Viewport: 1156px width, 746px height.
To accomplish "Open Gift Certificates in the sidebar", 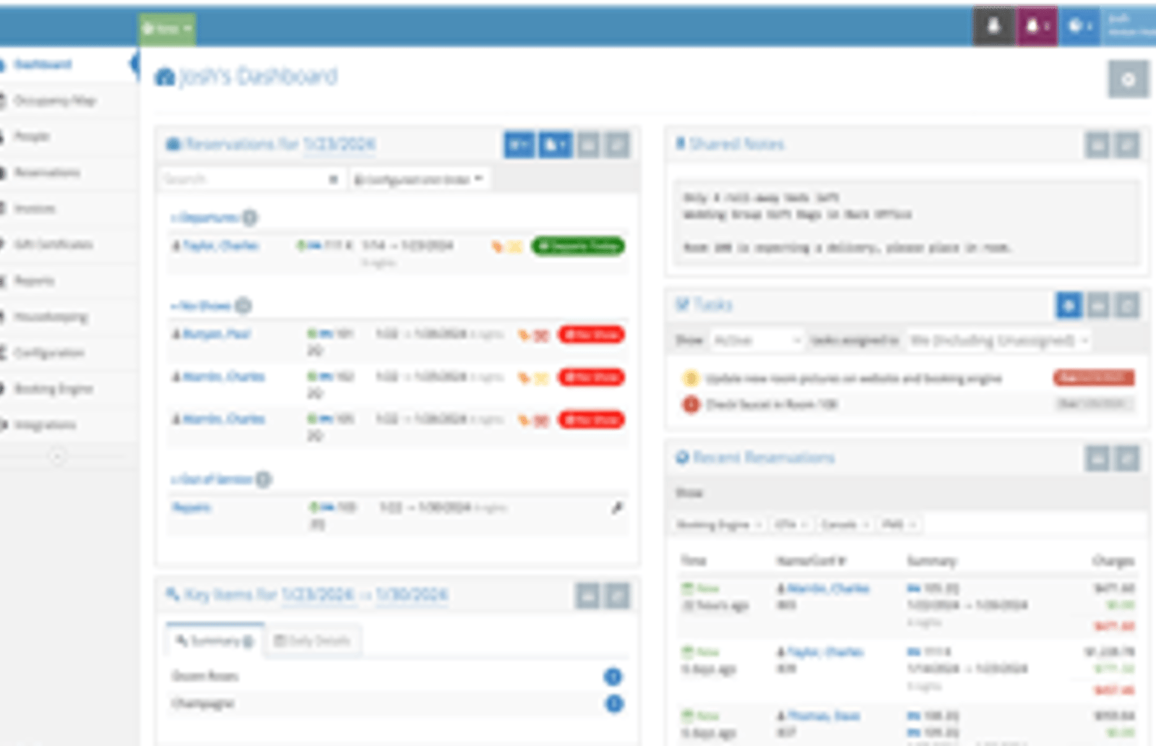I will coord(54,244).
